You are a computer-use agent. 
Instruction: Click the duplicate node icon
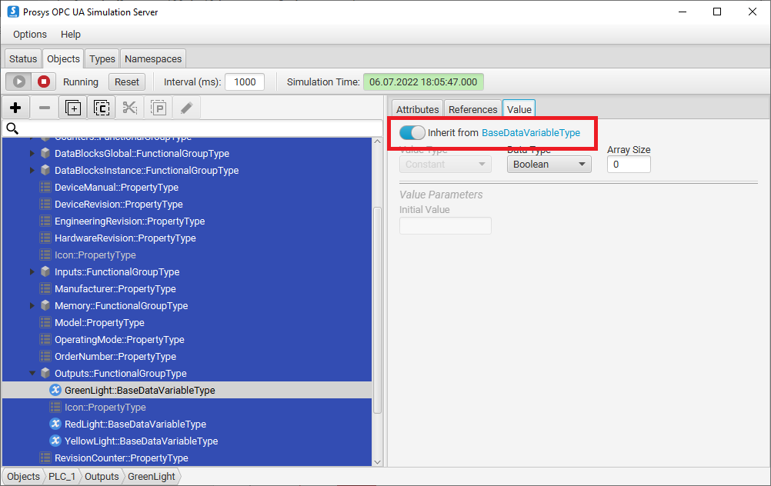coord(73,108)
